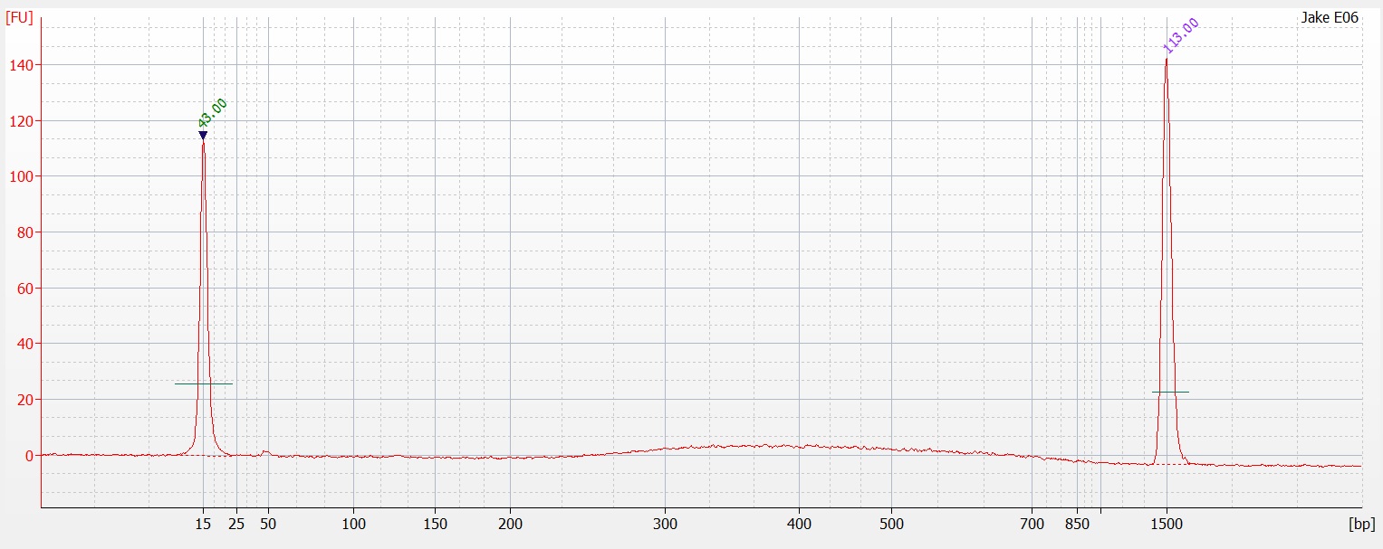Click the 300 bp tick label
The height and width of the screenshot is (549, 1383).
tap(665, 523)
